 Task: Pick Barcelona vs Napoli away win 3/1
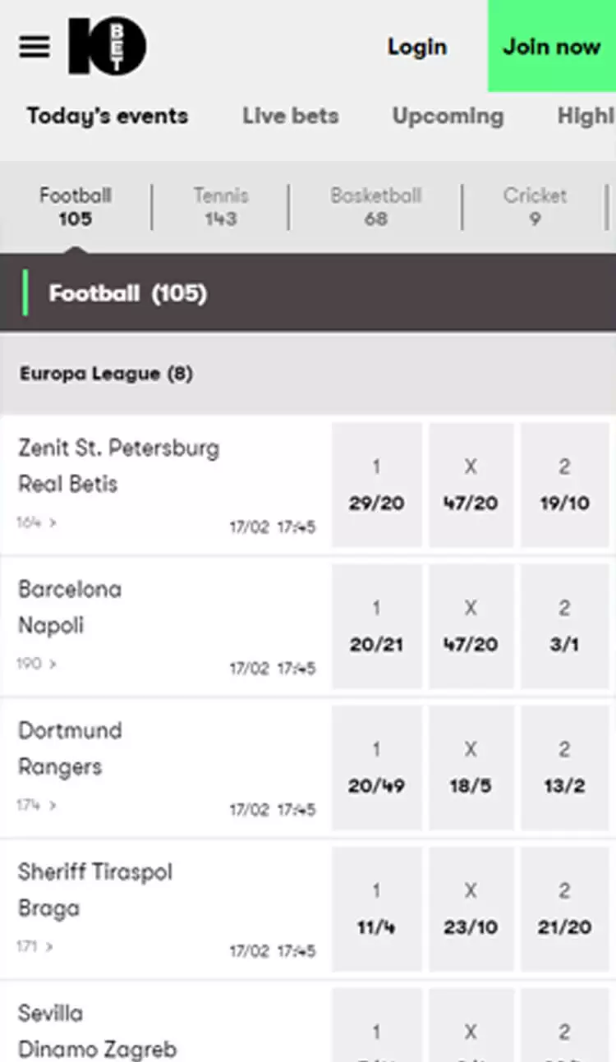(564, 627)
